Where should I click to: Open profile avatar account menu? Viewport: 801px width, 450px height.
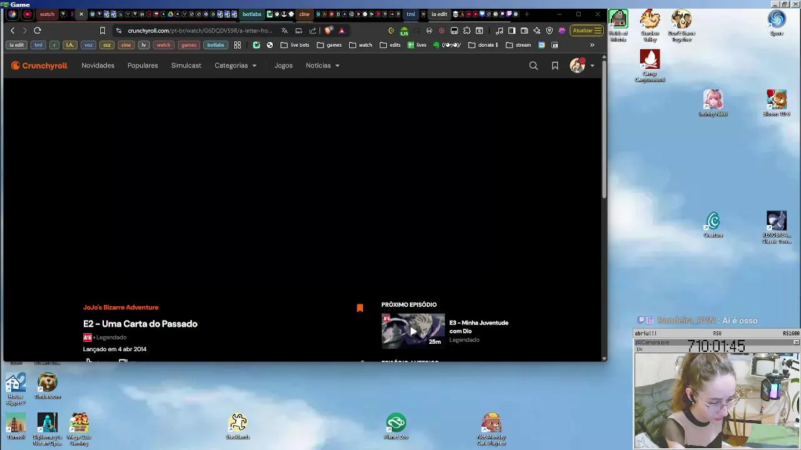[x=581, y=66]
